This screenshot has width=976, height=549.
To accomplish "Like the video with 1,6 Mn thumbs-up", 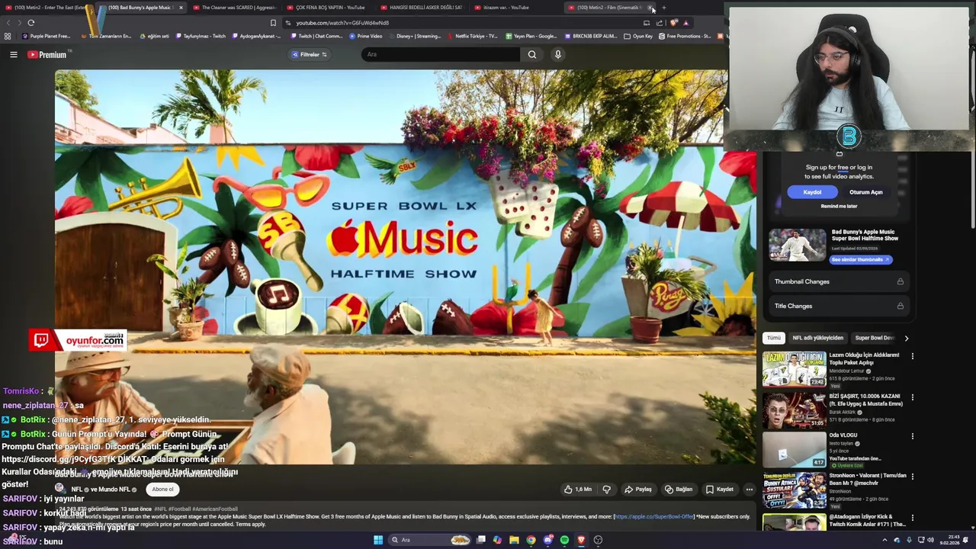I will (x=578, y=490).
